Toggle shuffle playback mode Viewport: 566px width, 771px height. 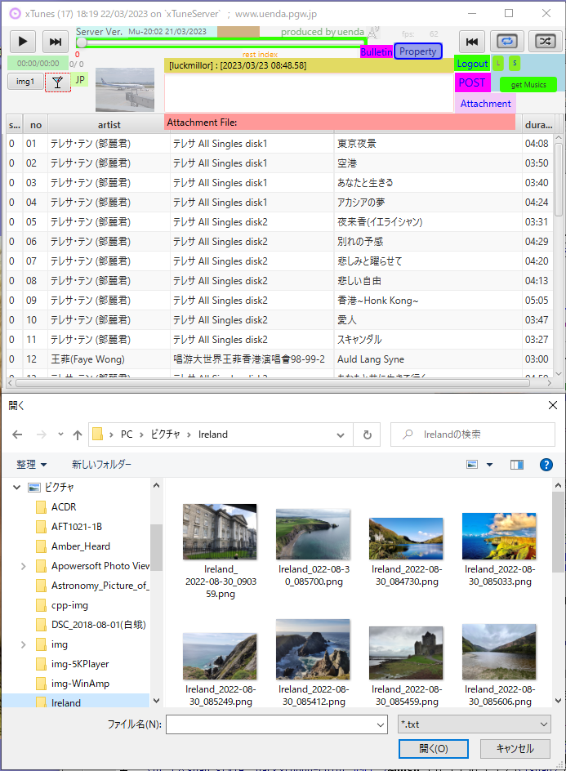(544, 42)
